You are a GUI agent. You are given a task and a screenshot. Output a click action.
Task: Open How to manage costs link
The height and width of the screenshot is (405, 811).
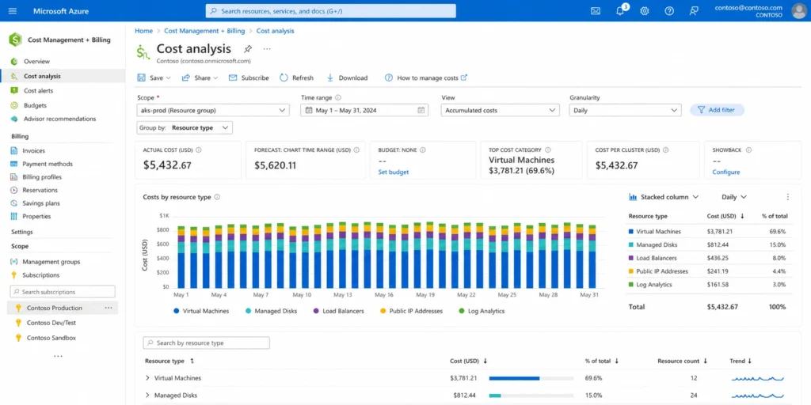tap(426, 78)
